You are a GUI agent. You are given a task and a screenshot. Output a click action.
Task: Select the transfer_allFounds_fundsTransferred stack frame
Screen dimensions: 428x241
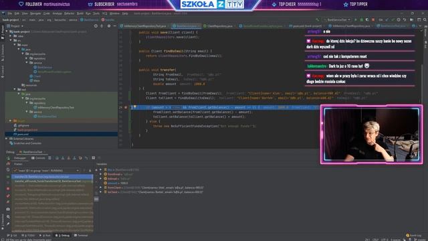[52, 181]
